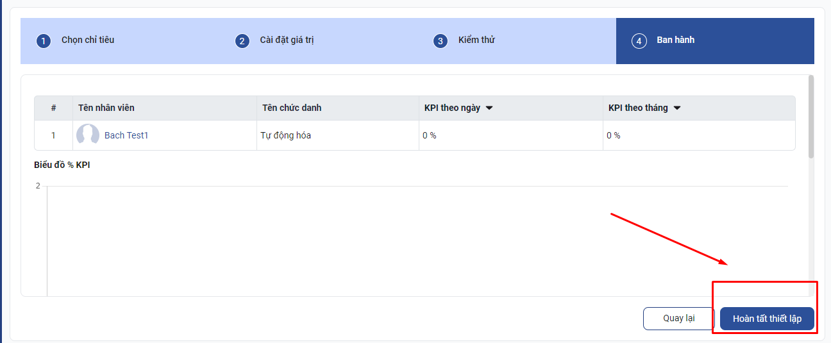The width and height of the screenshot is (831, 343).
Task: Expand the KPI theo tháng dropdown arrow
Action: tap(677, 108)
